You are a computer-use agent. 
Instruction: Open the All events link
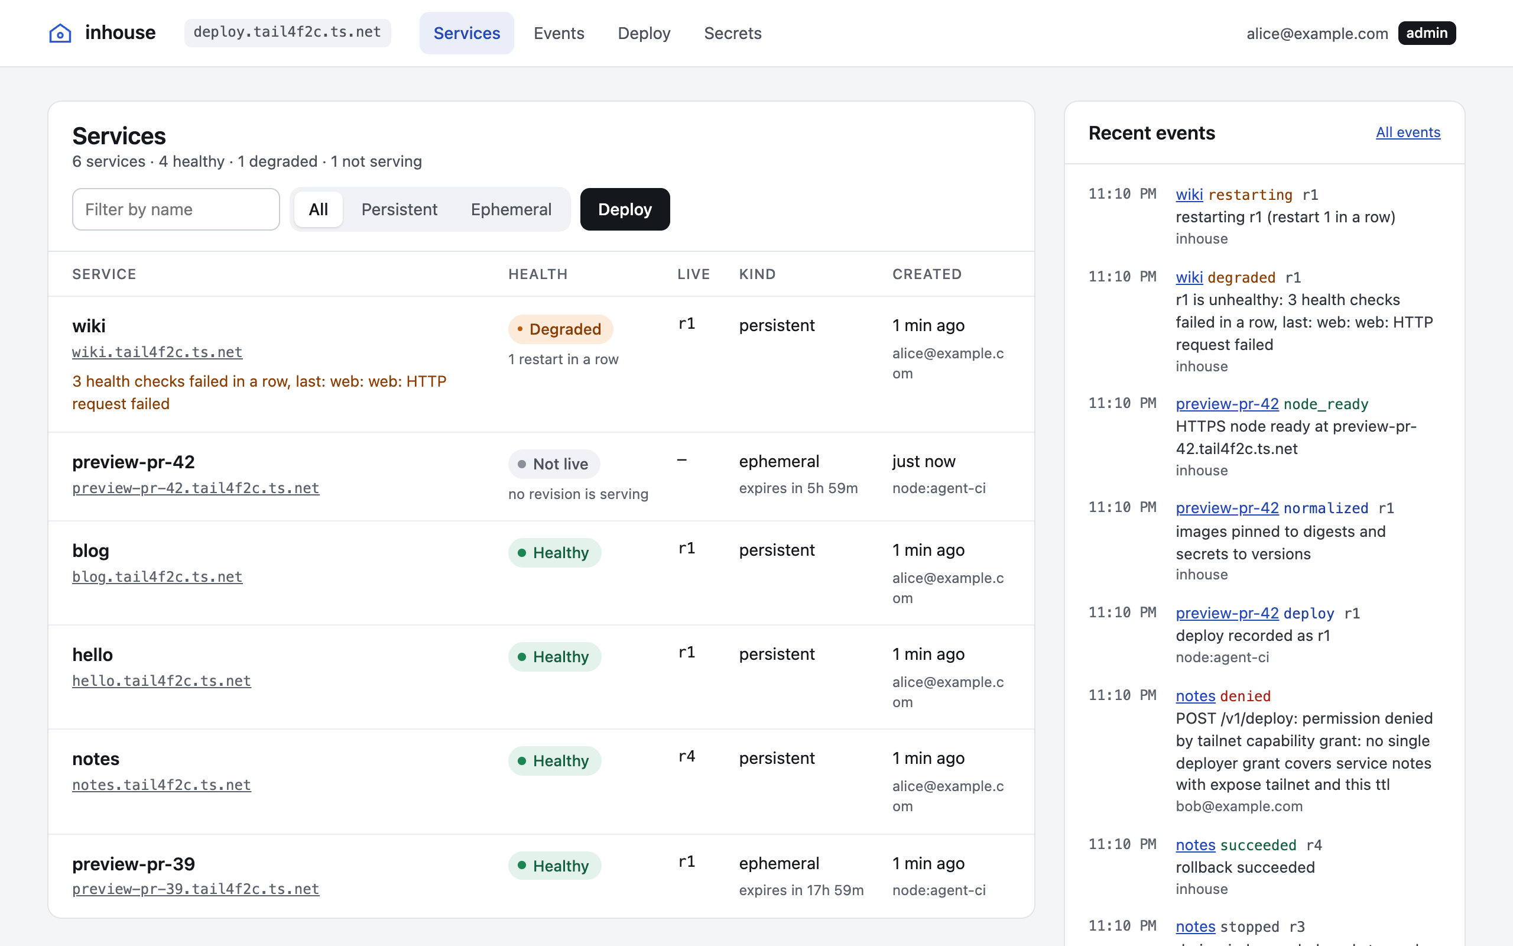pos(1407,132)
